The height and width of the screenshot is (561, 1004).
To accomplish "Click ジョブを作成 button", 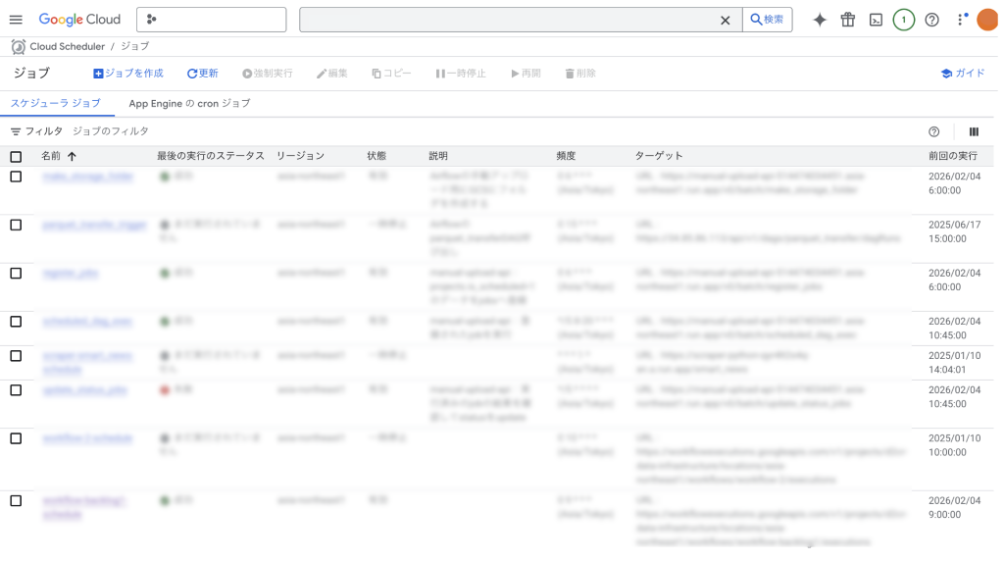I will coord(128,74).
